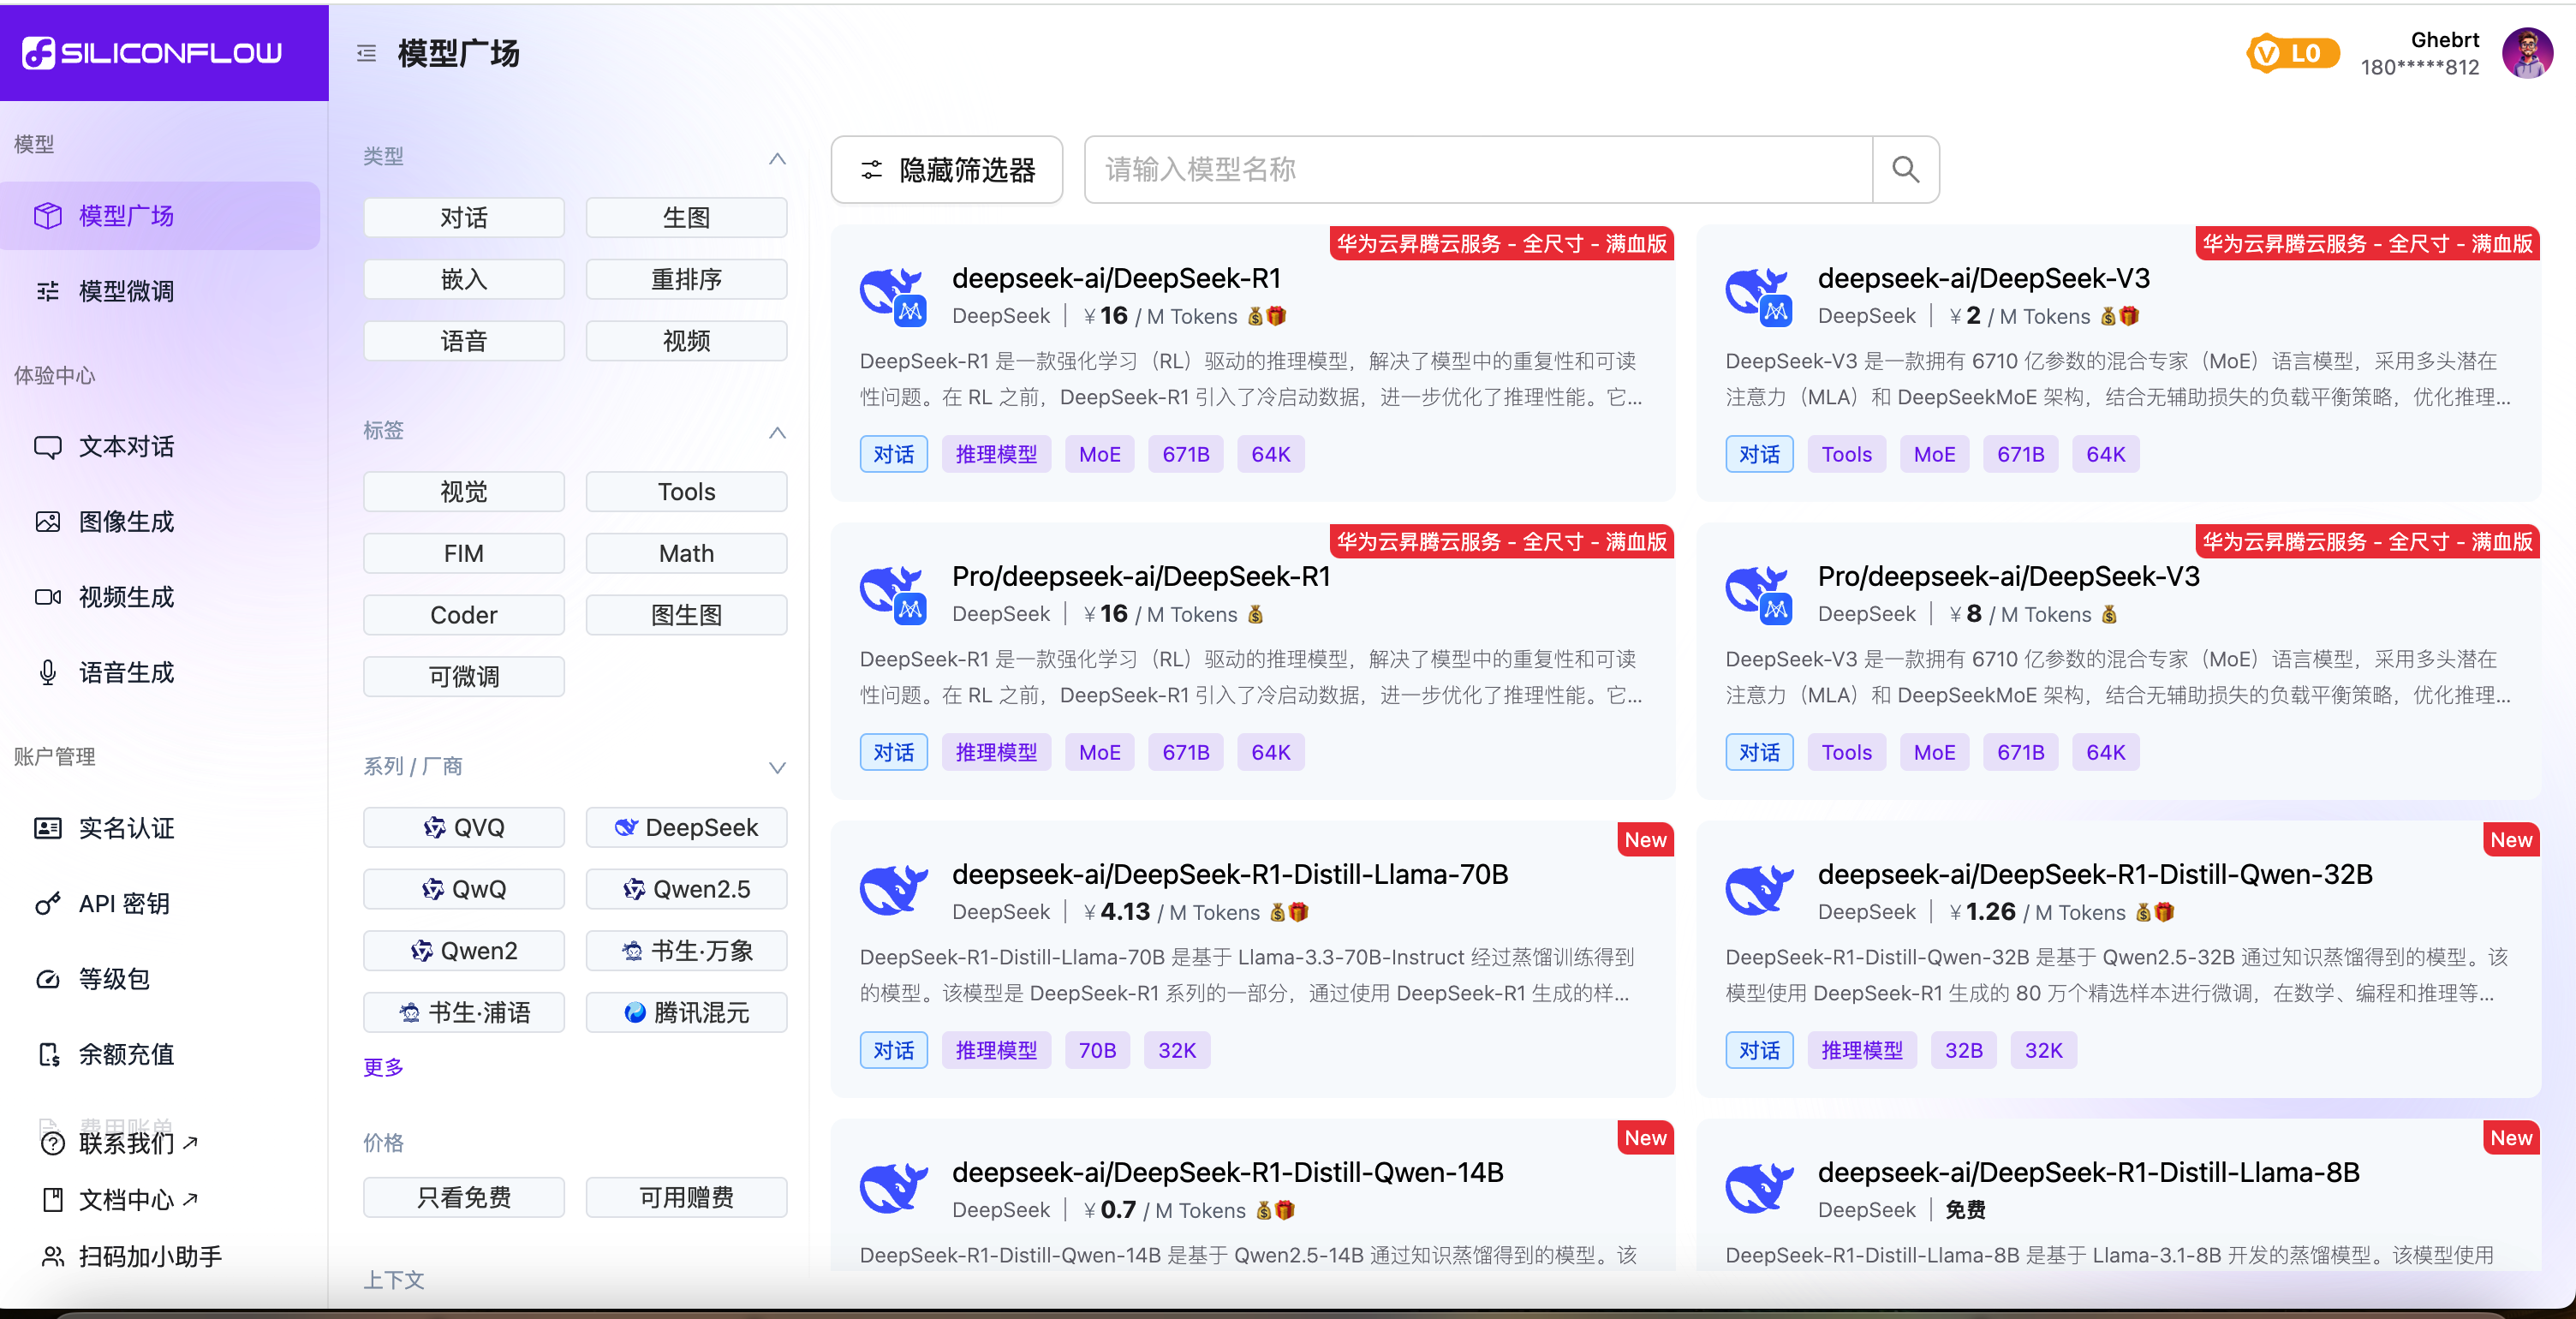Open 语音生成 microphone item
This screenshot has height=1319, width=2576.
(126, 672)
